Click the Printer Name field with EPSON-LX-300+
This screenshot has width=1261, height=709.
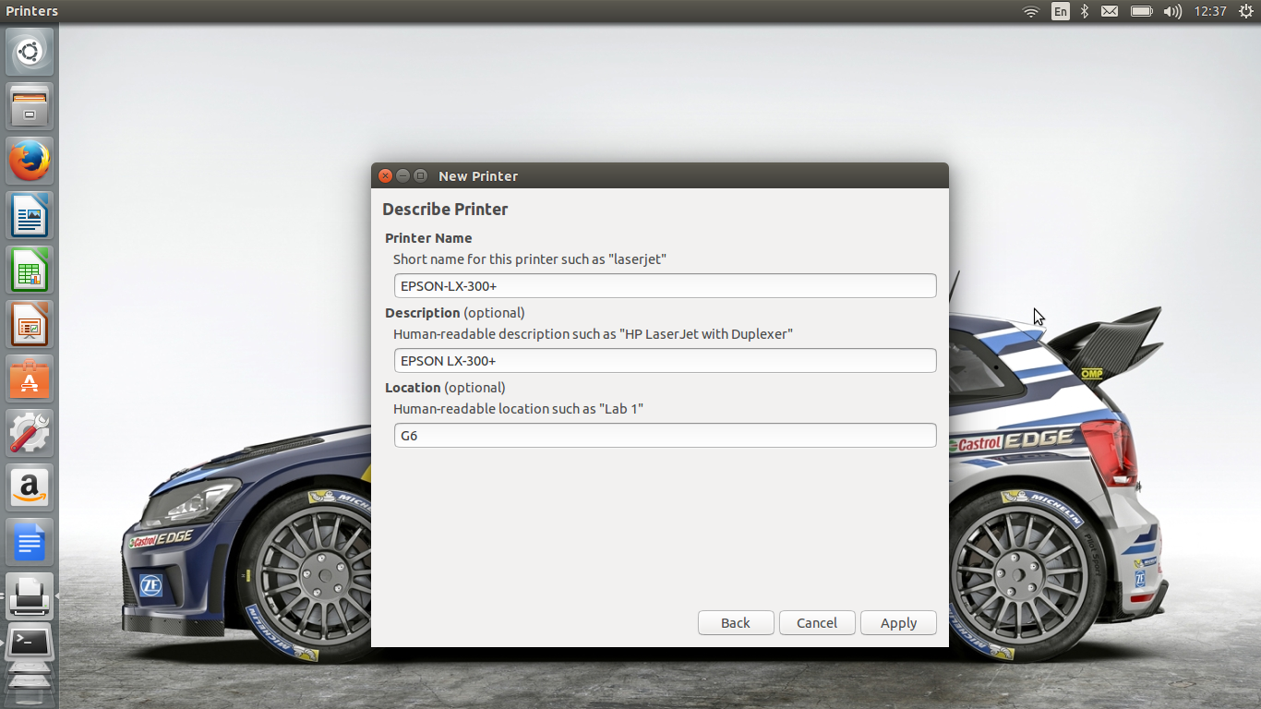pyautogui.click(x=665, y=286)
